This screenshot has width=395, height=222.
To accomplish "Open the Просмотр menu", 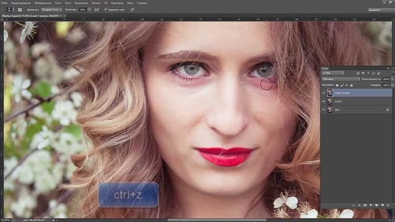I will 117,3.
